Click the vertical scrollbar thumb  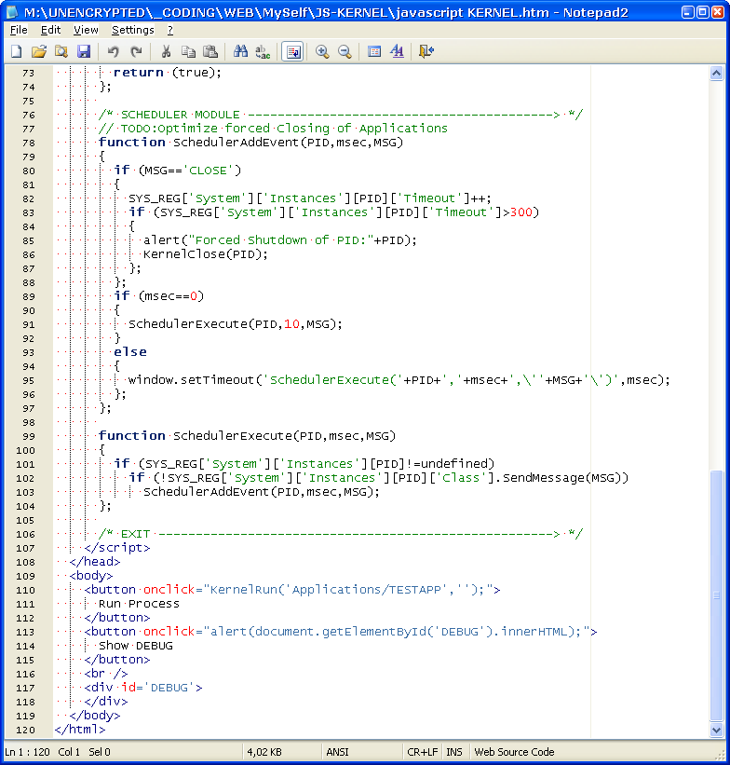coord(716,595)
